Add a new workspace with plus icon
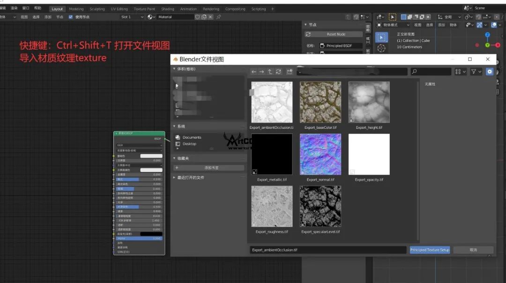The image size is (506, 283). coord(272,9)
